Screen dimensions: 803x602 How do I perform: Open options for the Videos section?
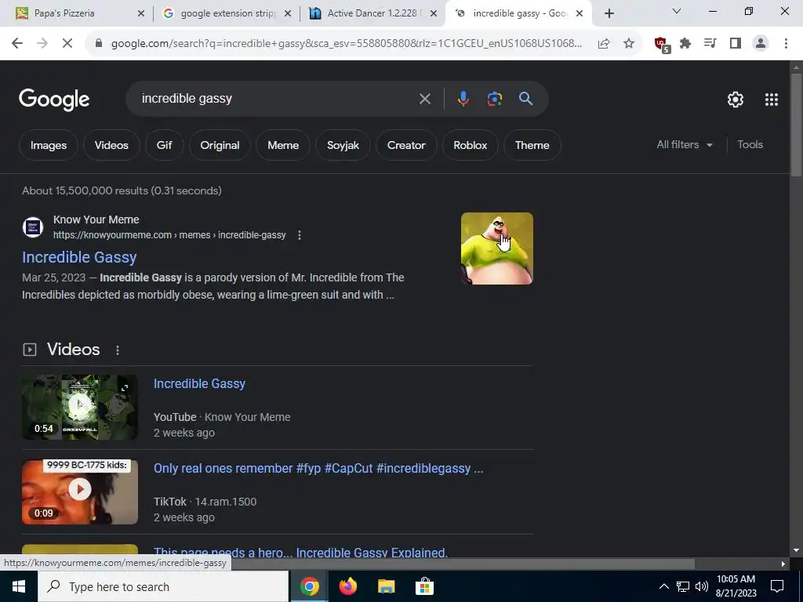point(118,350)
